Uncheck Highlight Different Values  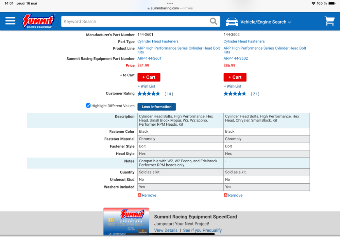(x=88, y=106)
